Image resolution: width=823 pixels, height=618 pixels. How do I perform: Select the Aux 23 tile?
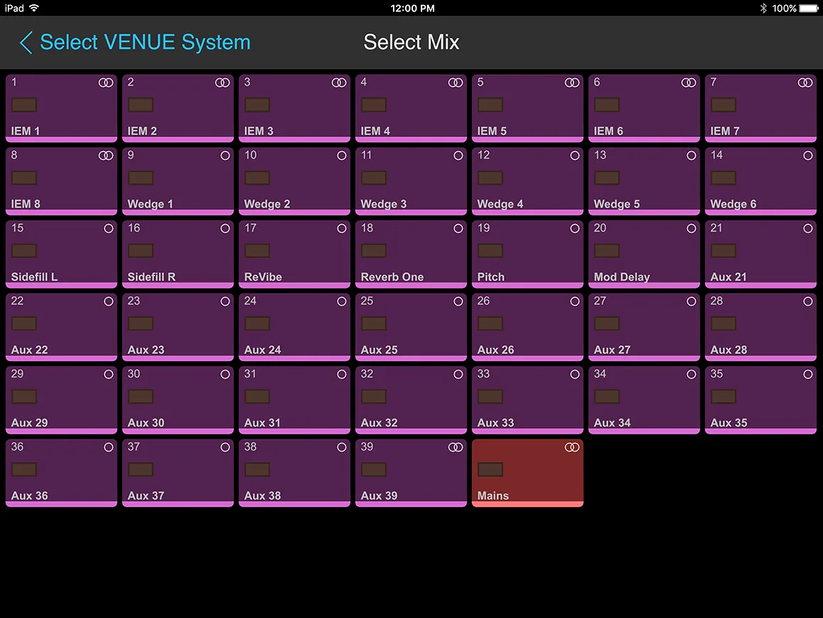(x=178, y=327)
